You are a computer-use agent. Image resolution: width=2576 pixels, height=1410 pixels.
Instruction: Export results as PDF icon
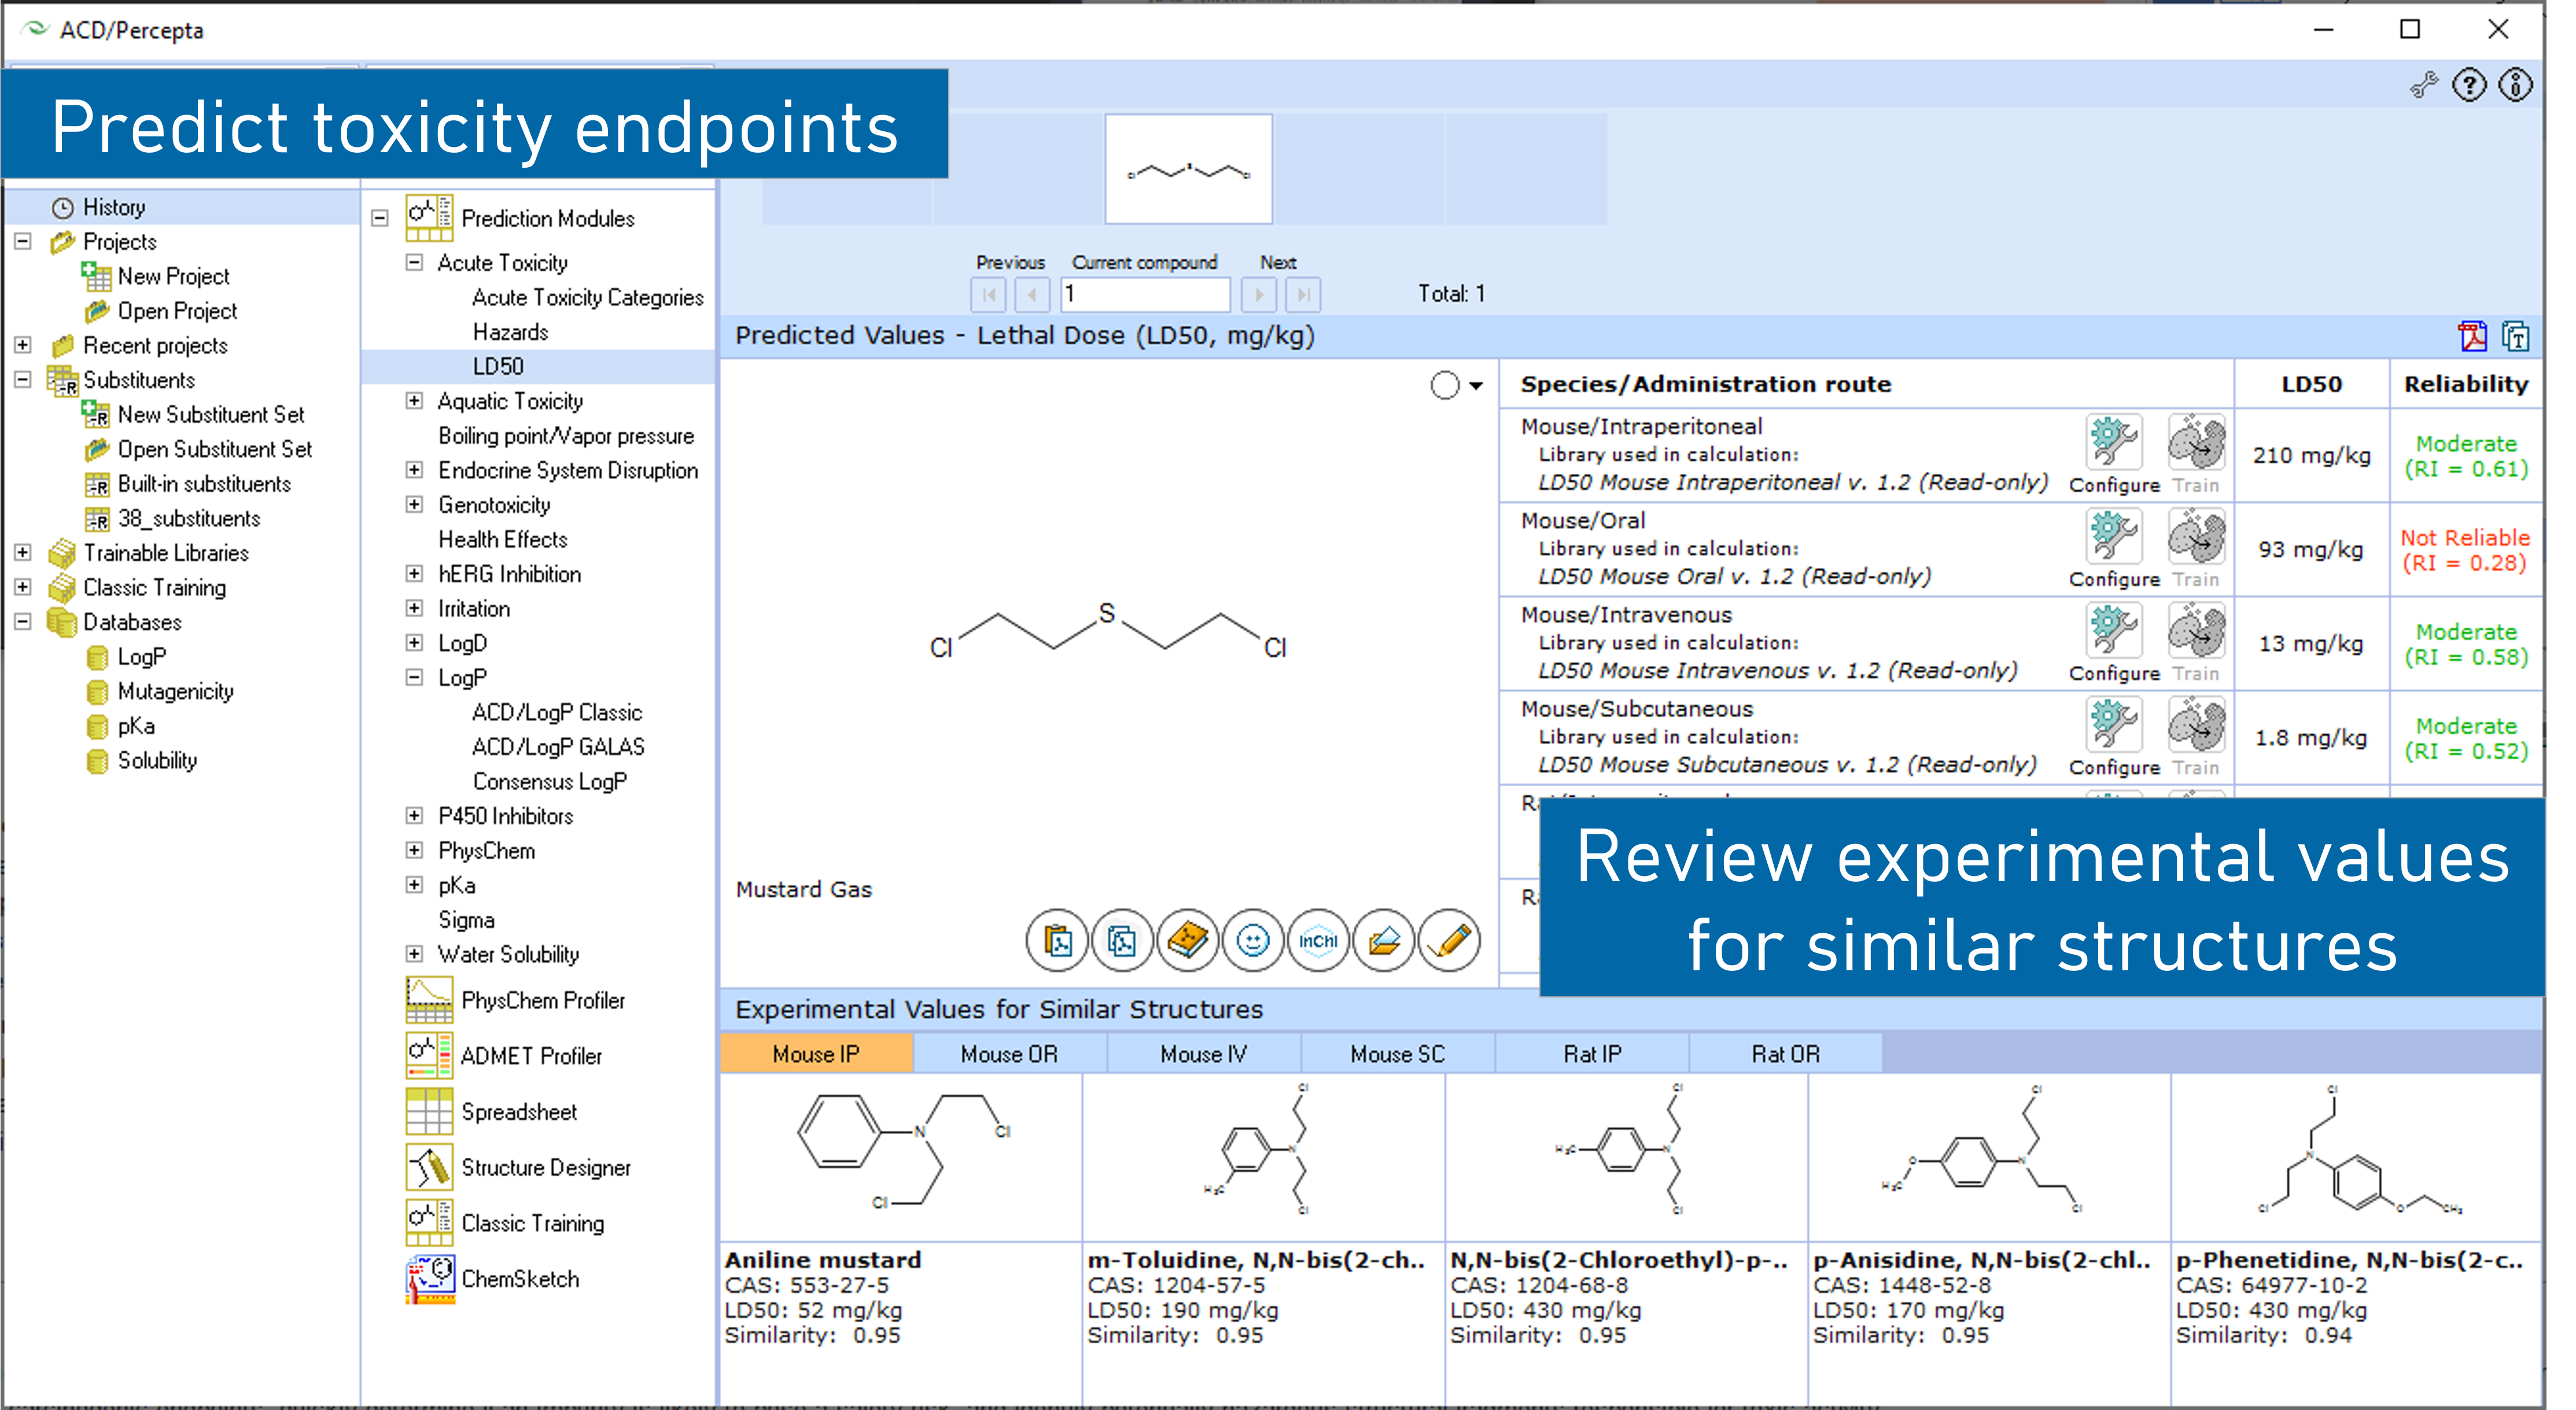(2472, 337)
